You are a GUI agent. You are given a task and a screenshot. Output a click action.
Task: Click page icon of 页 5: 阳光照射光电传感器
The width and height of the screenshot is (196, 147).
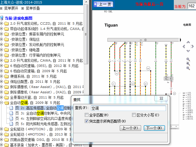(x=11, y=124)
